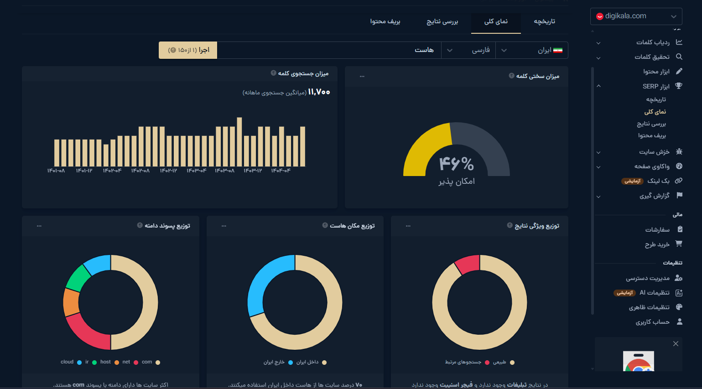This screenshot has width=702, height=389.
Task: Switch to the بریف محتوا tab
Action: (x=385, y=21)
